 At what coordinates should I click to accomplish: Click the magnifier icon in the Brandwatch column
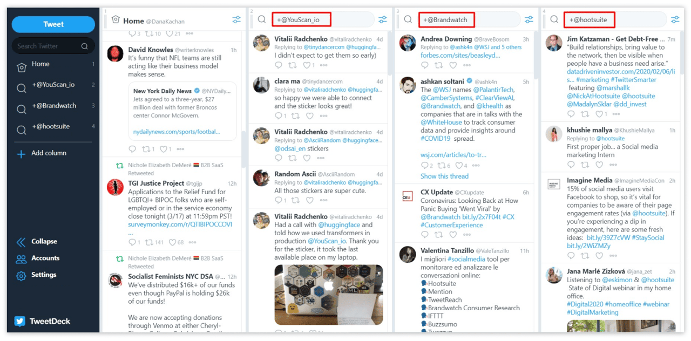[408, 19]
